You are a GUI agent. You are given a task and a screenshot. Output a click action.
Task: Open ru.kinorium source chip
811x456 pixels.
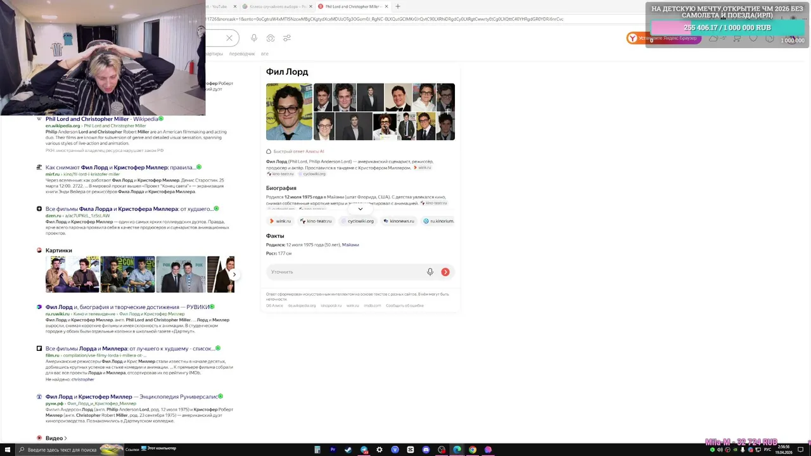(438, 221)
